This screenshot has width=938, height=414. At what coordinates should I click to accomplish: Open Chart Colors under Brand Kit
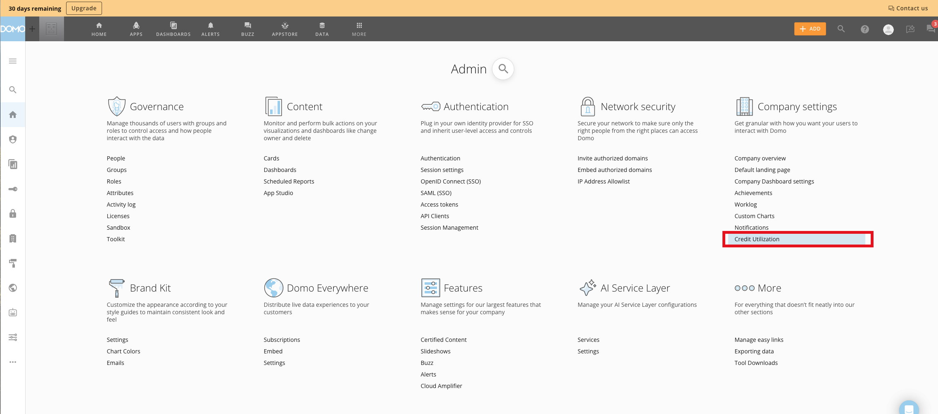coord(123,351)
